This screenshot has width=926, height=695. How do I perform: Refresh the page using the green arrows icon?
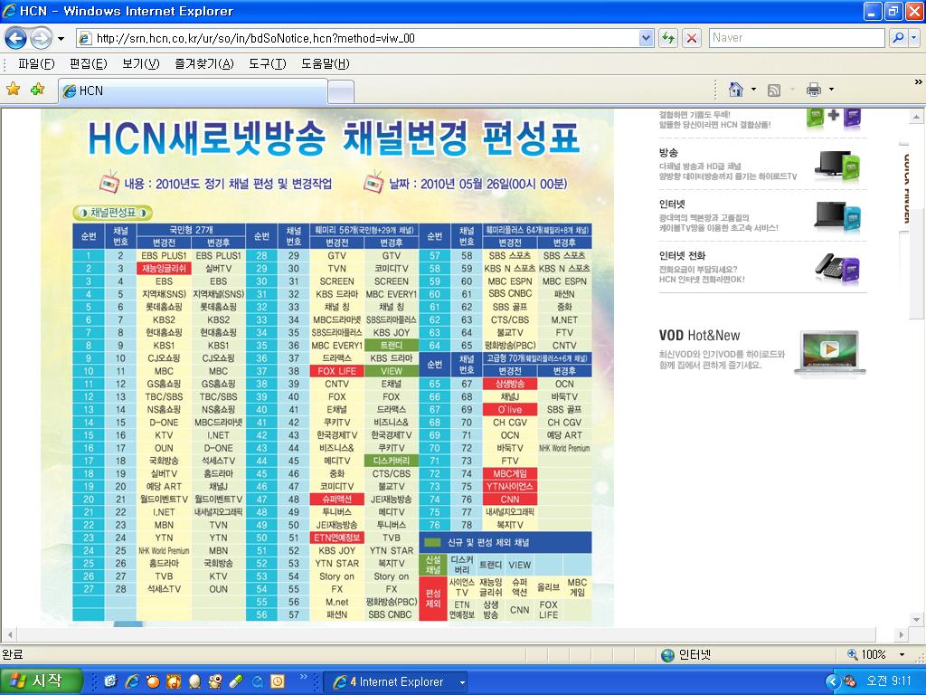click(x=668, y=38)
